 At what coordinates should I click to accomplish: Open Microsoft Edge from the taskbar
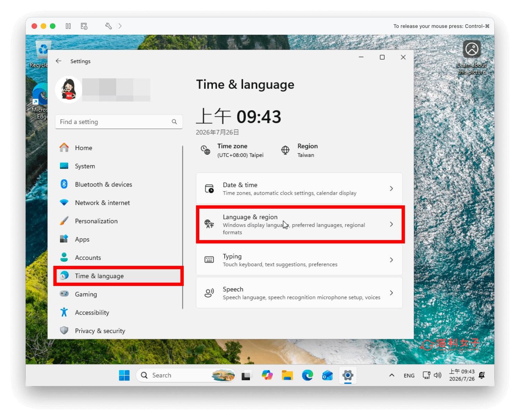(x=307, y=375)
